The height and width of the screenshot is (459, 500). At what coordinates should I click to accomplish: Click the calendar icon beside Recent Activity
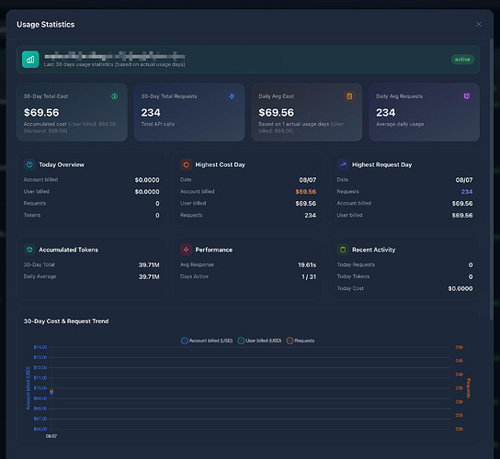coord(343,250)
